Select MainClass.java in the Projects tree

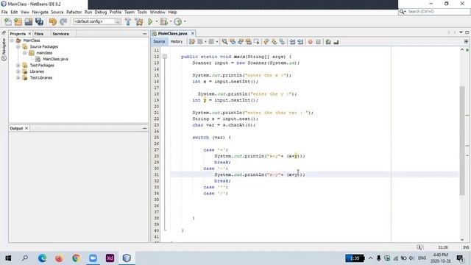pyautogui.click(x=55, y=59)
